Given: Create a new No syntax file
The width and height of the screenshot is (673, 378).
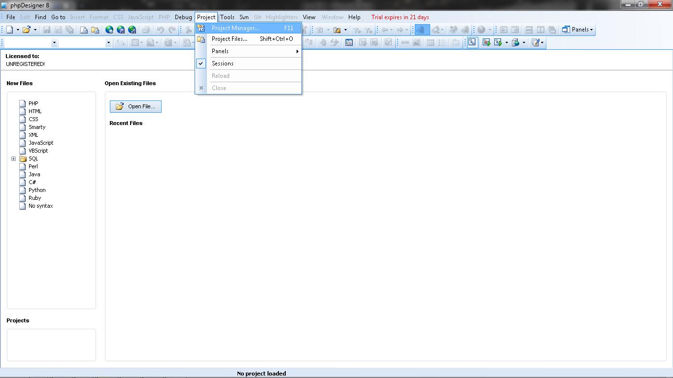Looking at the screenshot, I should pyautogui.click(x=40, y=206).
